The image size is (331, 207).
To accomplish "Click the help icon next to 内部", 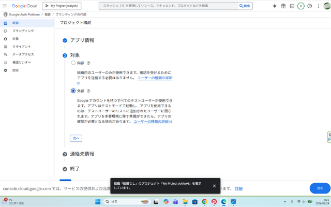I will tap(88, 63).
